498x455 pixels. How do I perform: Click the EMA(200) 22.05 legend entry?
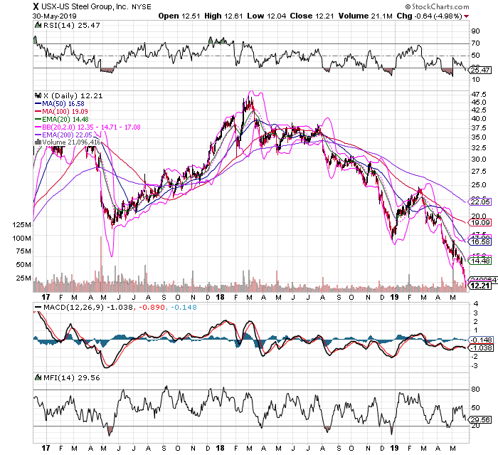coord(68,135)
